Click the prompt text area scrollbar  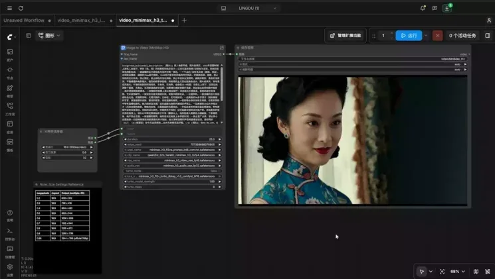pyautogui.click(x=222, y=84)
